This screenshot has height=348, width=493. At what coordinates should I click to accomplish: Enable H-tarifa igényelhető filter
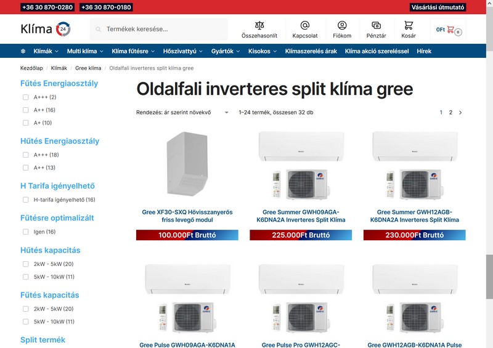point(26,200)
